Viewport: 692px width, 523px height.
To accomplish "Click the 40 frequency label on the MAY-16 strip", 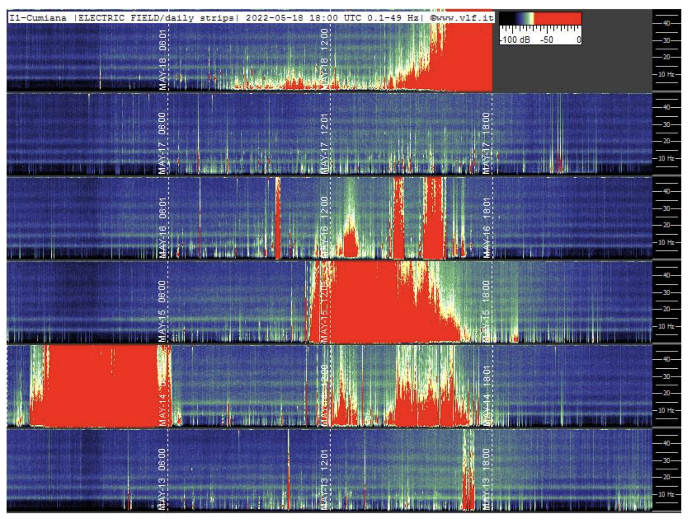I will (666, 191).
